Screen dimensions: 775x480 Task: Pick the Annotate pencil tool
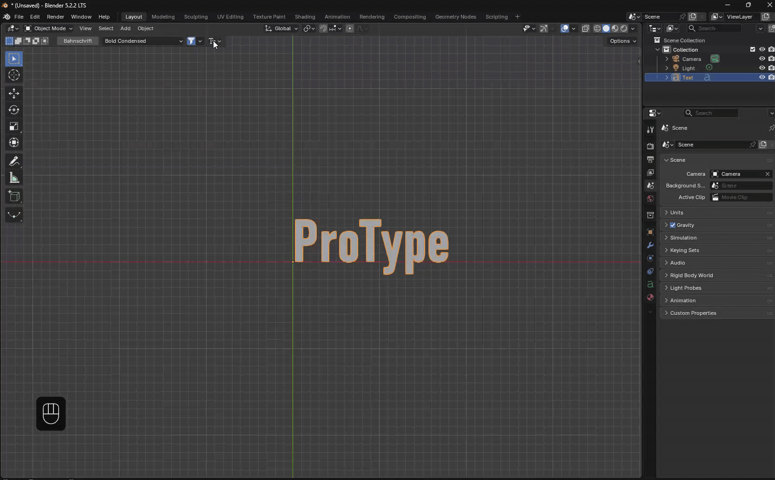[14, 161]
